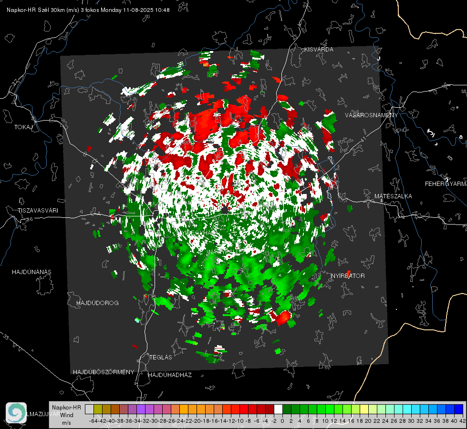Image resolution: width=467 pixels, height=429 pixels.
Task: Click the NYÍREGYHÁZA label inside the radar echoes
Action: (198, 233)
